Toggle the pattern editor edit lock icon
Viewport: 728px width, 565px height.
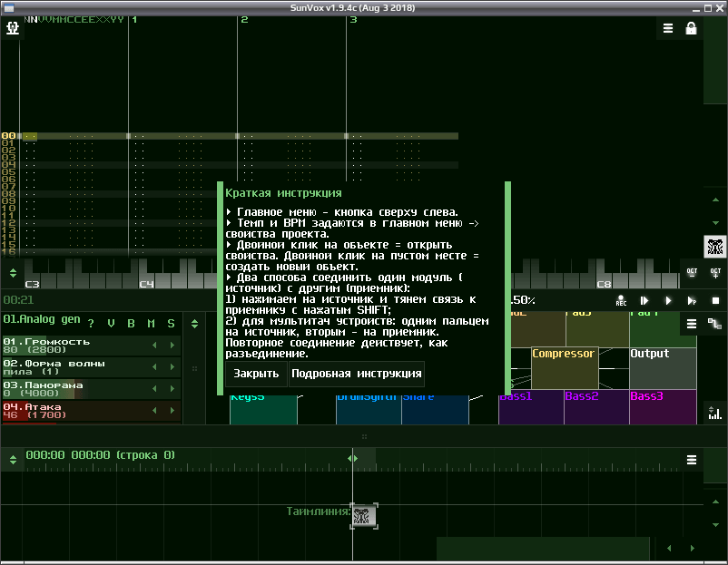coord(691,28)
